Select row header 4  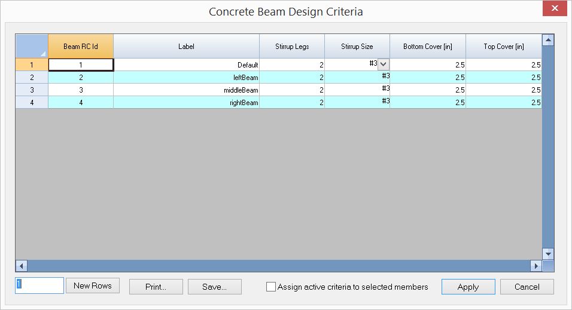click(x=32, y=102)
